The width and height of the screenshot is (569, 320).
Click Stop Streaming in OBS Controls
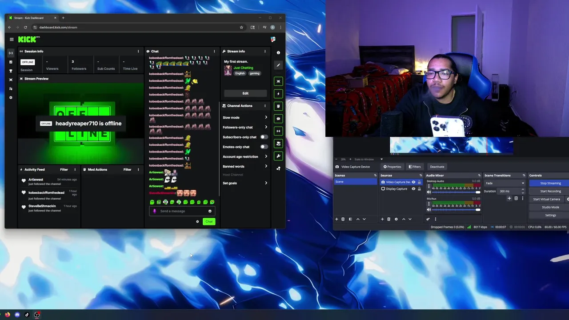coord(550,183)
